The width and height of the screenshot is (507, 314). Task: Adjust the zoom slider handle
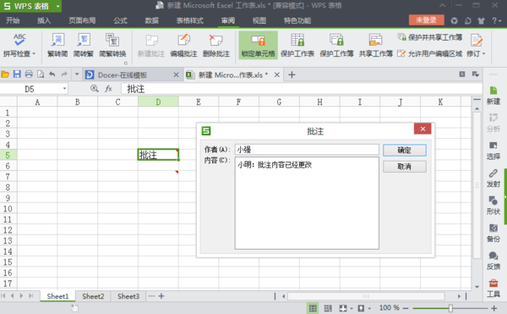pos(450,308)
